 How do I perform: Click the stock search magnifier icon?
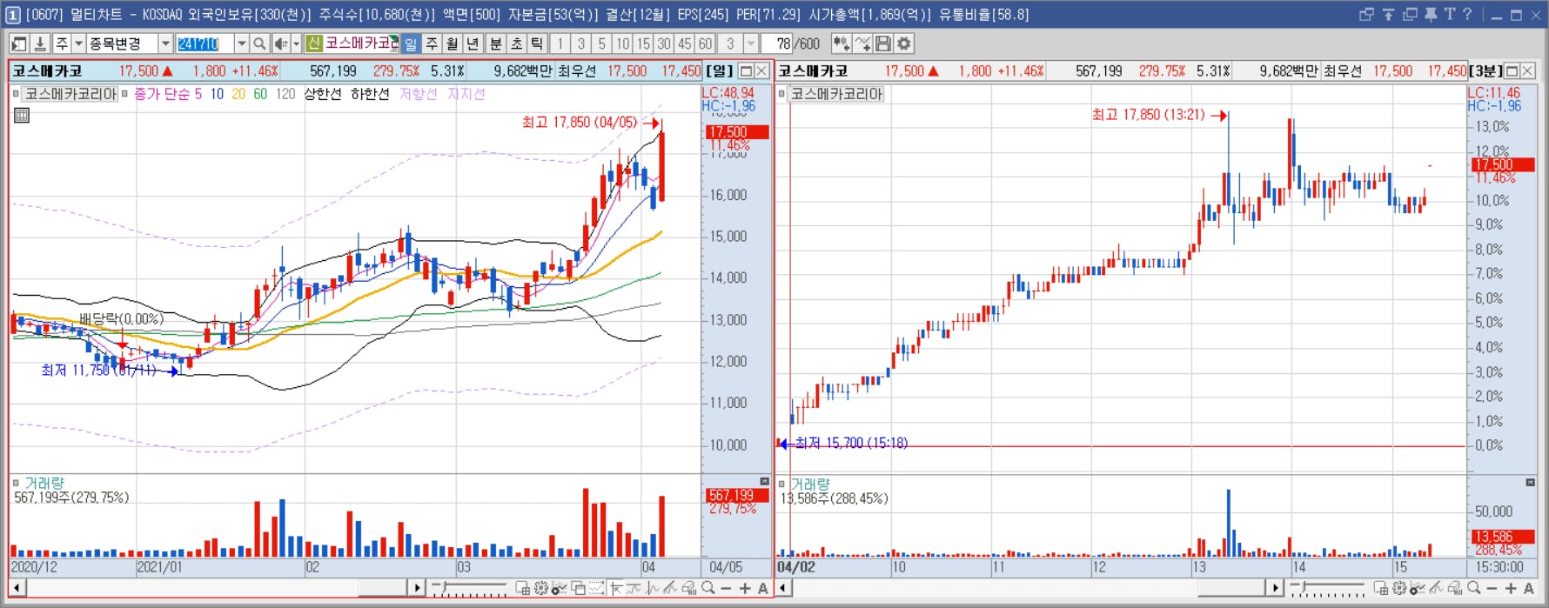click(259, 43)
